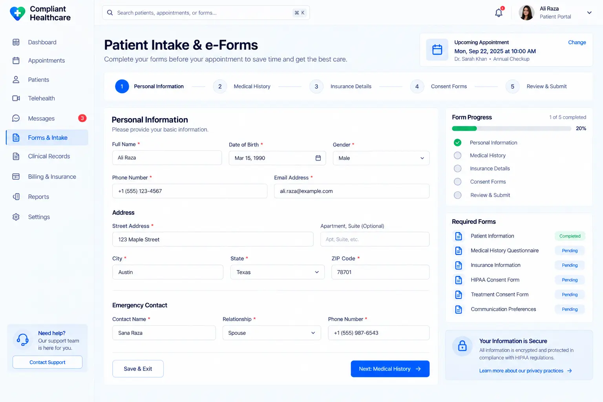The image size is (603, 402).
Task: Select the Clinical Records document icon
Action: click(16, 156)
